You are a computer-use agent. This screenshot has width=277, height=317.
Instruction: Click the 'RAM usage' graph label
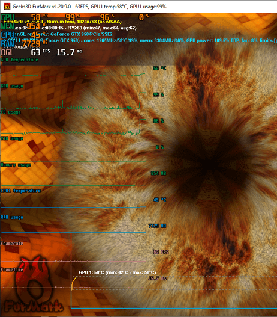click(12, 217)
